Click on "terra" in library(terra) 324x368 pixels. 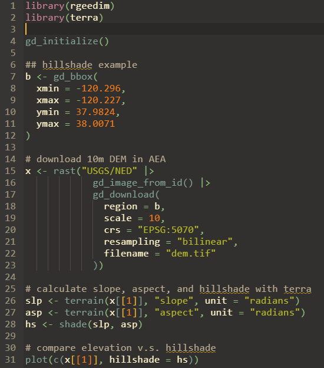pos(84,18)
